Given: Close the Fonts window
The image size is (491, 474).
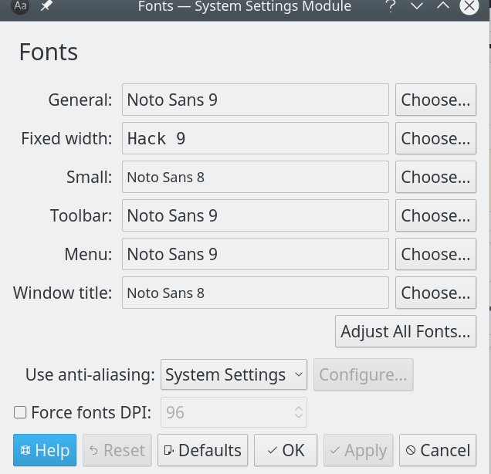Looking at the screenshot, I should pos(469,5).
